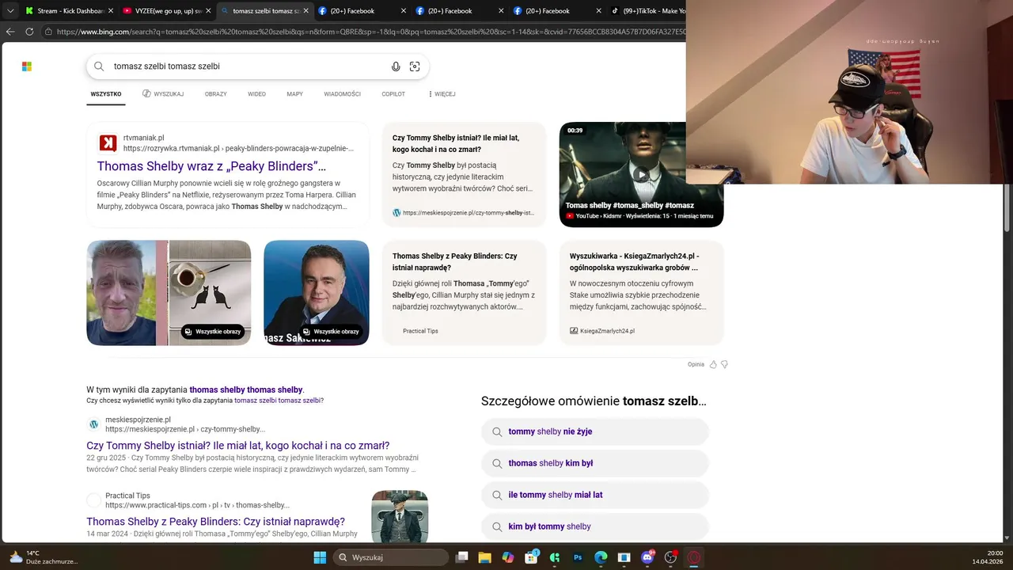1013x570 pixels.
Task: Open Copilot app from taskbar
Action: (x=508, y=557)
